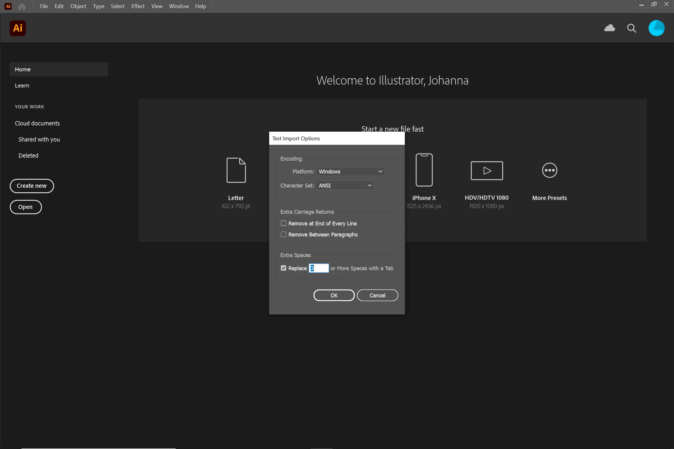674x449 pixels.
Task: Open More Presets ellipsis icon
Action: click(x=549, y=170)
